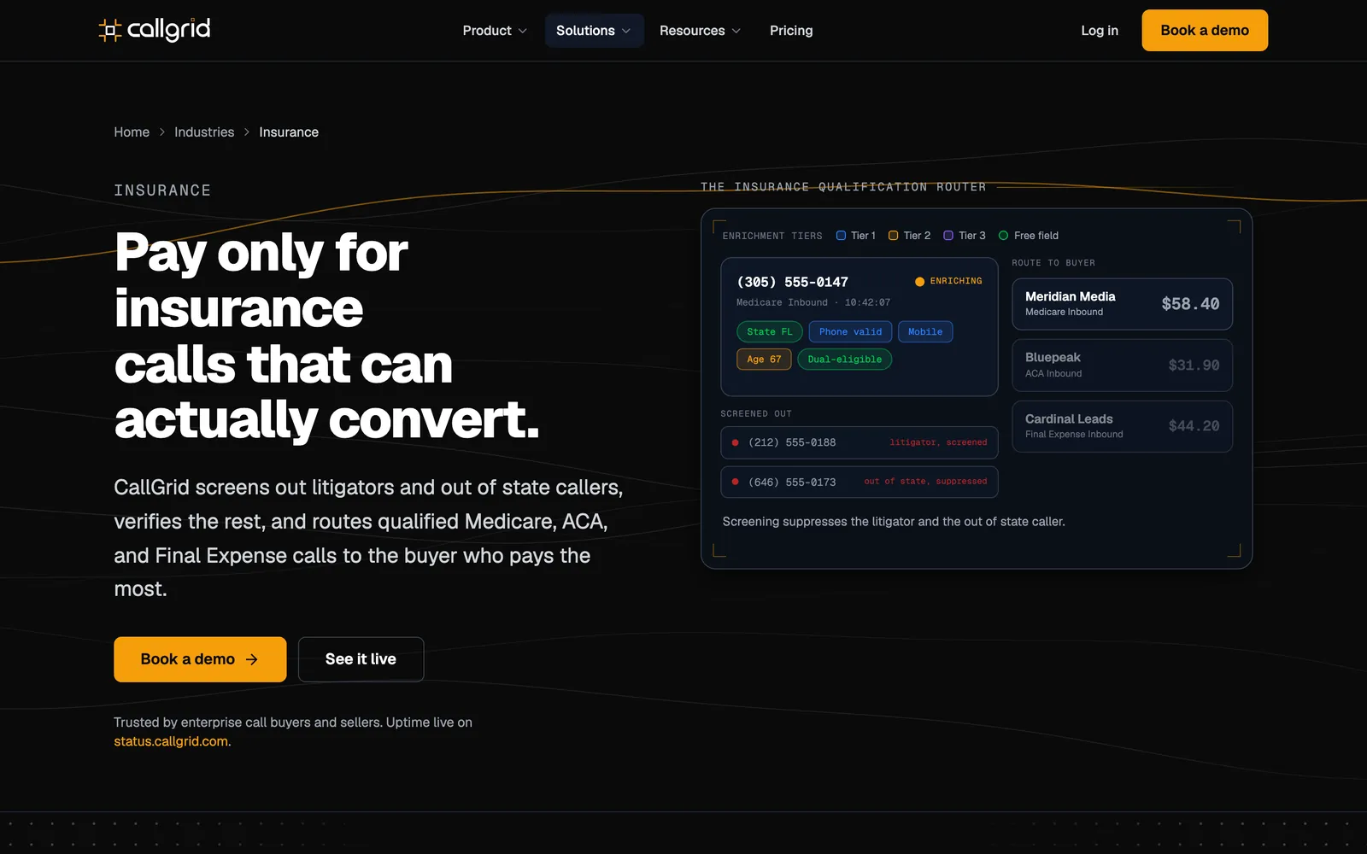Select the Cardinal Leads buyer card

(x=1122, y=426)
